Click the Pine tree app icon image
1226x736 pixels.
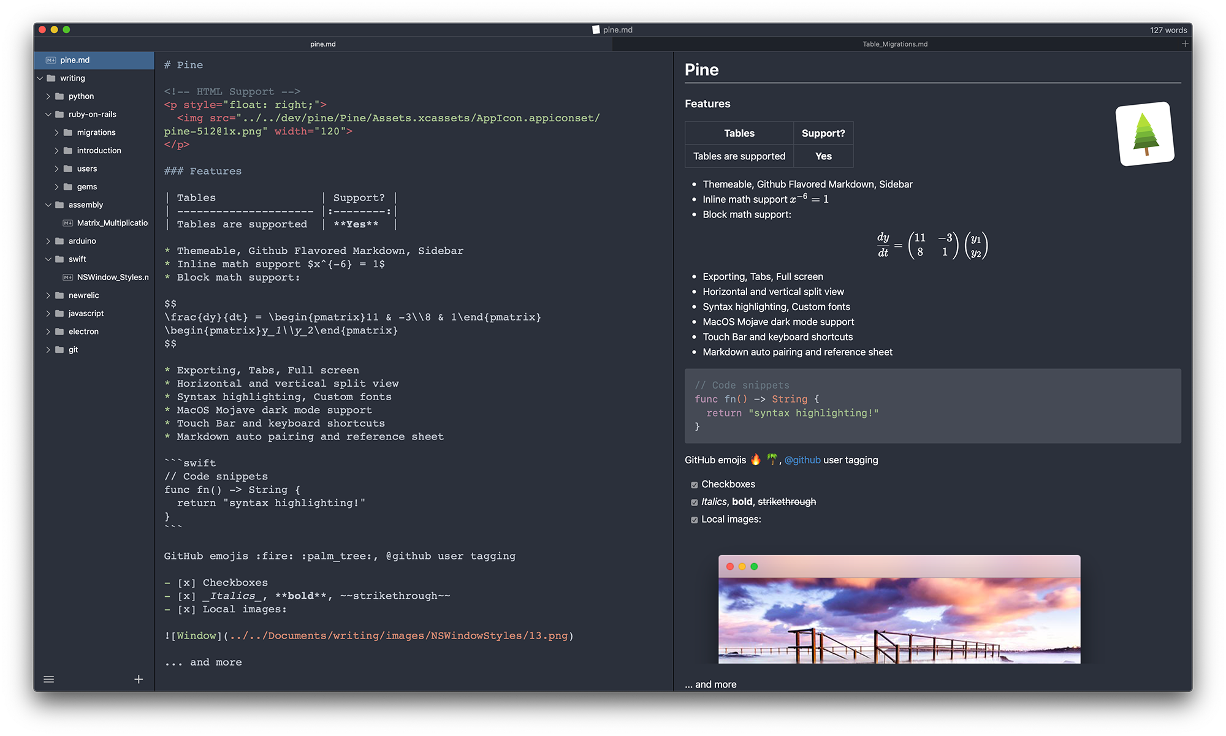coord(1144,134)
